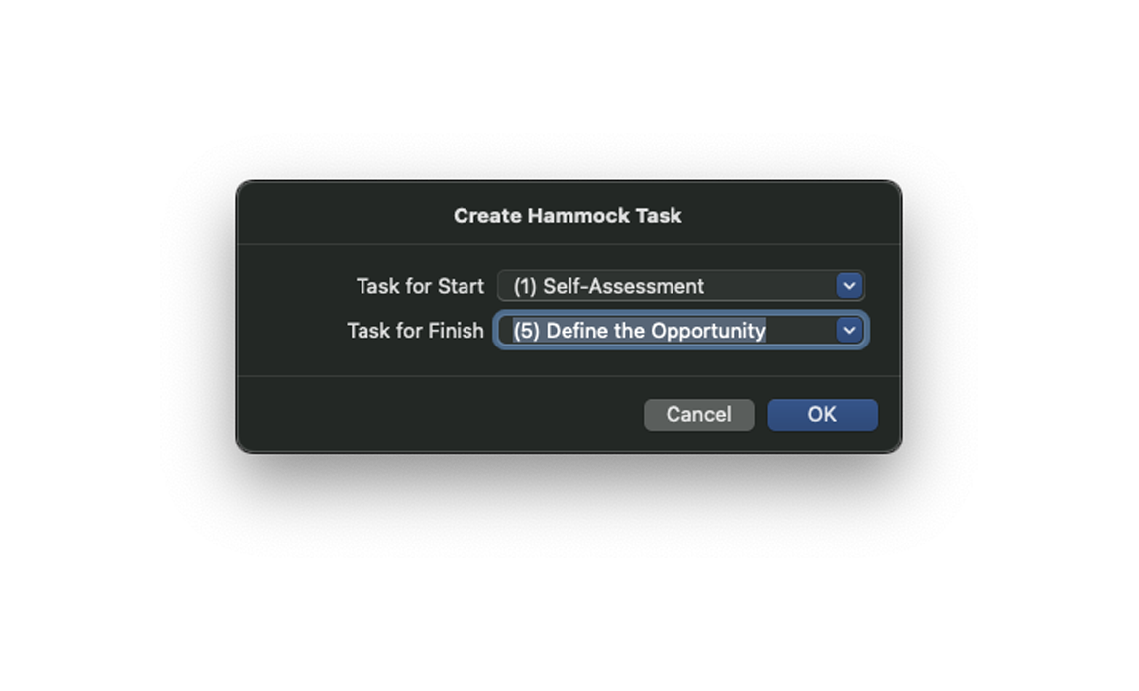Viewport: 1139px width, 691px height.
Task: Click the blue OK default button
Action: (x=821, y=415)
